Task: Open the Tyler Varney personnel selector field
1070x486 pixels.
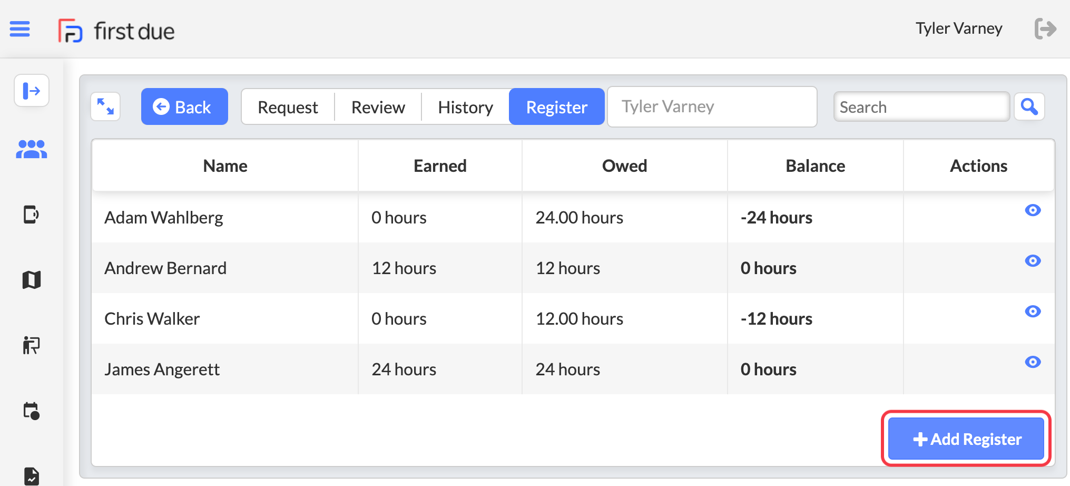Action: coord(712,106)
